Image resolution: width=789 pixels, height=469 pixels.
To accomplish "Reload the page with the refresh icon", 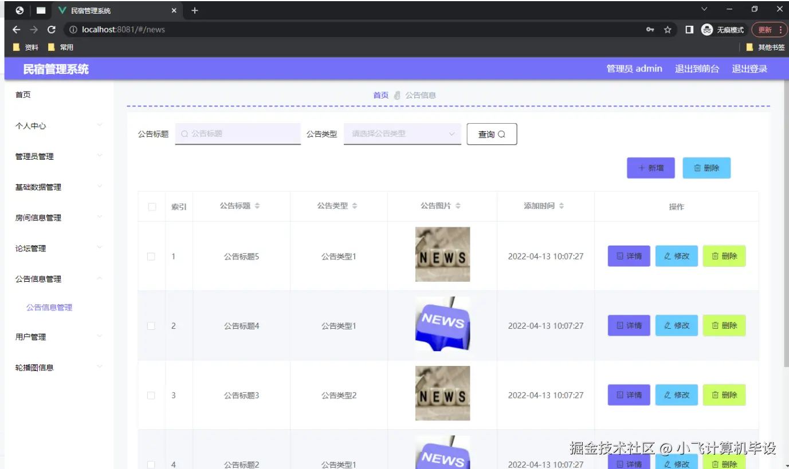I will [52, 30].
